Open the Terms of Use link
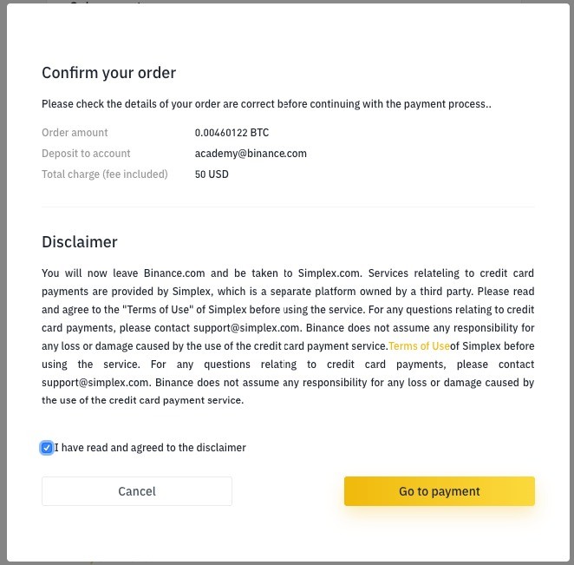This screenshot has height=565, width=574. [420, 345]
